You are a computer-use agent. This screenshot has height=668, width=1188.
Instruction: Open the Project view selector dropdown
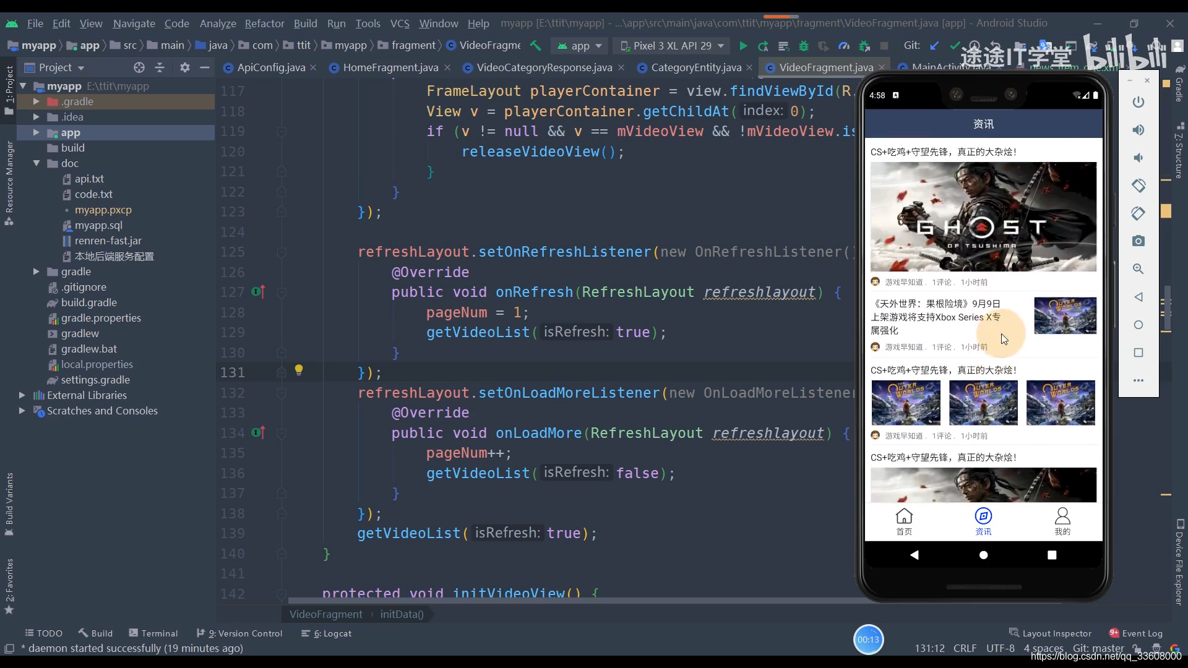(x=54, y=67)
